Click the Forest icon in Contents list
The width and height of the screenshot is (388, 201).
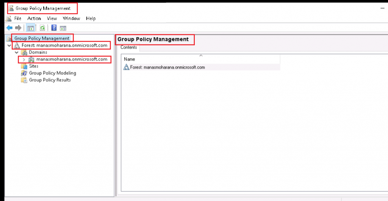[x=127, y=67]
